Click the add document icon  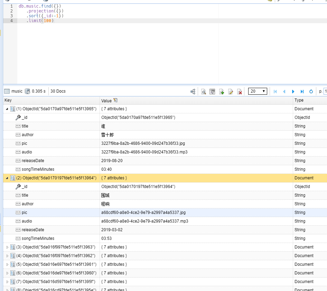pyautogui.click(x=222, y=92)
